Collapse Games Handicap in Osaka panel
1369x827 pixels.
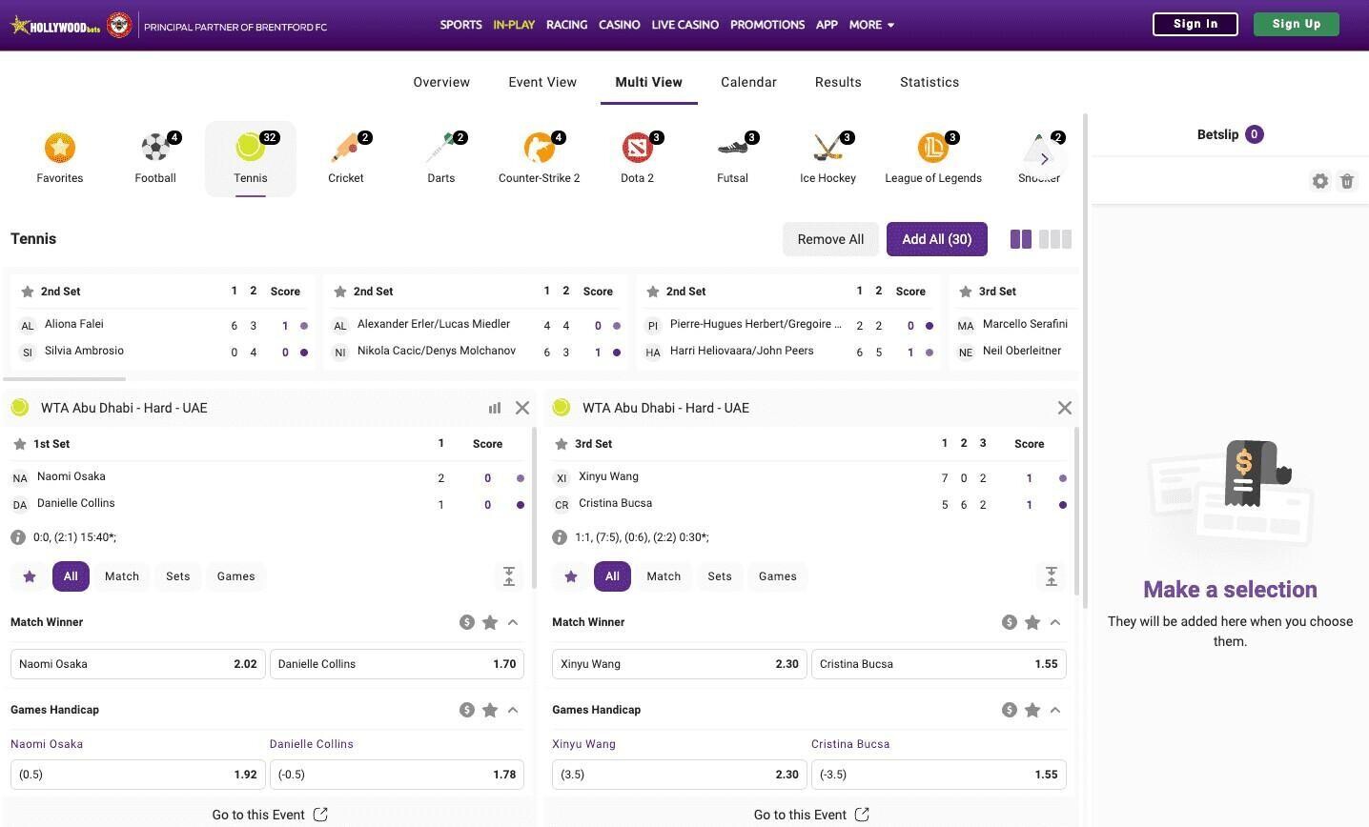pyautogui.click(x=513, y=710)
